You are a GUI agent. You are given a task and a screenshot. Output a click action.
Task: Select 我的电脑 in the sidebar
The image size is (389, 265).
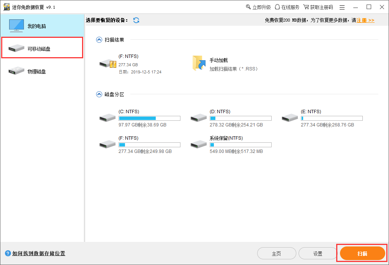(x=42, y=26)
